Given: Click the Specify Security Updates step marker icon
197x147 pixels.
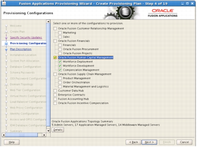Looking at the screenshot, I should (x=6, y=38).
